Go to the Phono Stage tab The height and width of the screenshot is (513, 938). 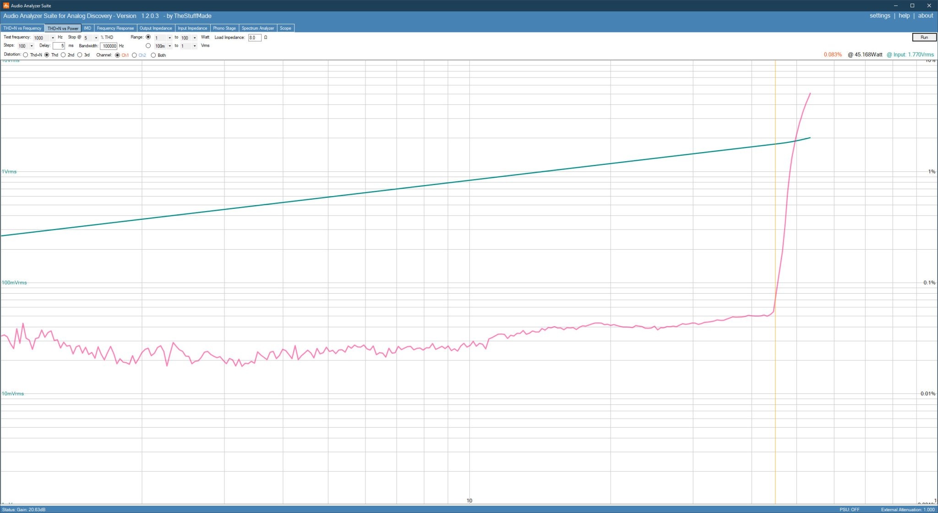click(x=224, y=28)
